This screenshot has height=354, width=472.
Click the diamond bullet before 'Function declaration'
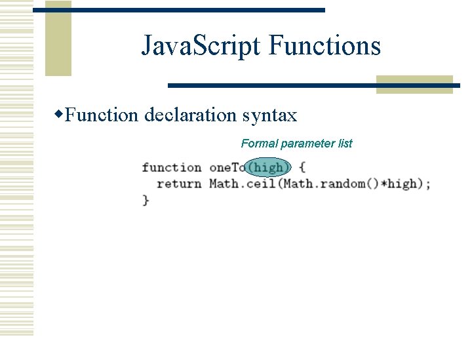tap(58, 114)
